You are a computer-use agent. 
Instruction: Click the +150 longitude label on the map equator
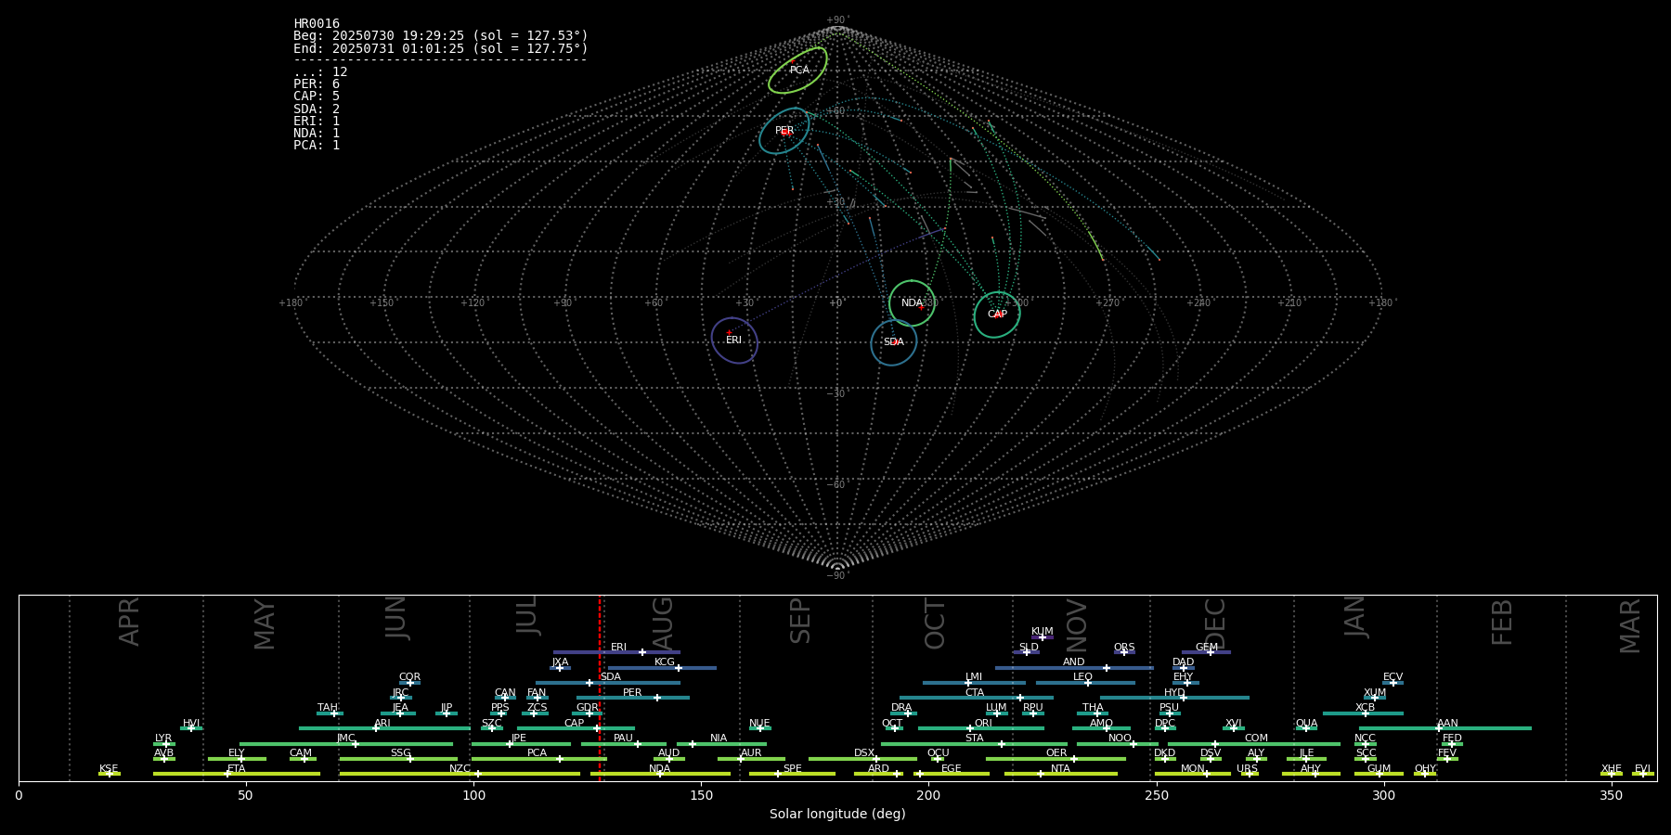pos(382,303)
